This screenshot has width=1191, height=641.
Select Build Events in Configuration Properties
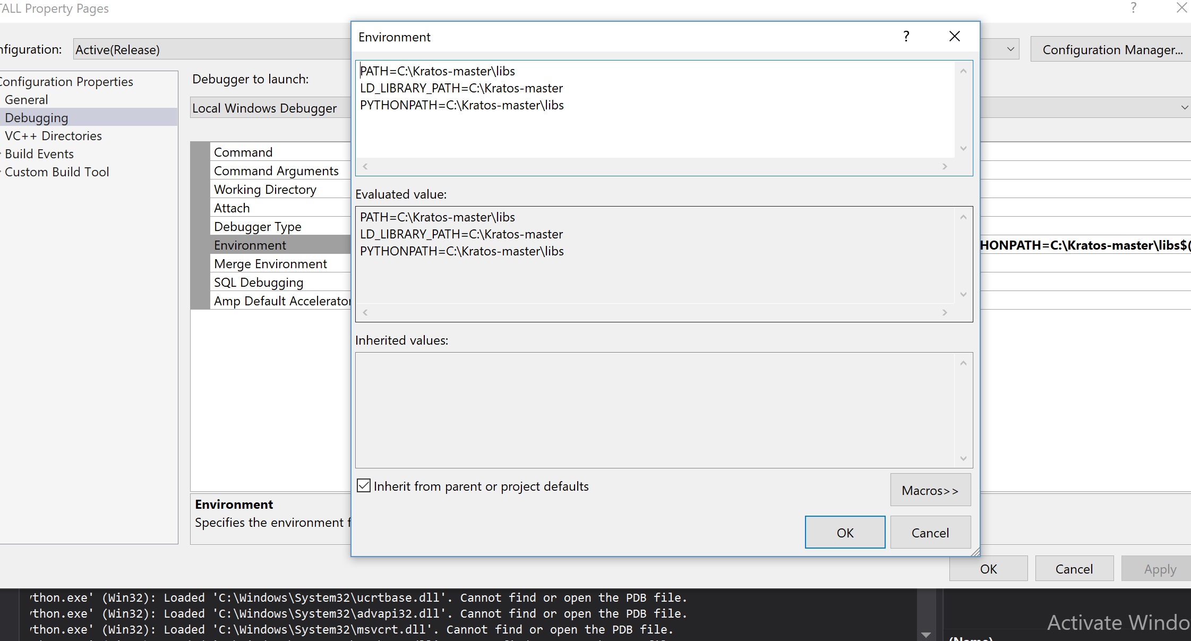[x=39, y=153]
